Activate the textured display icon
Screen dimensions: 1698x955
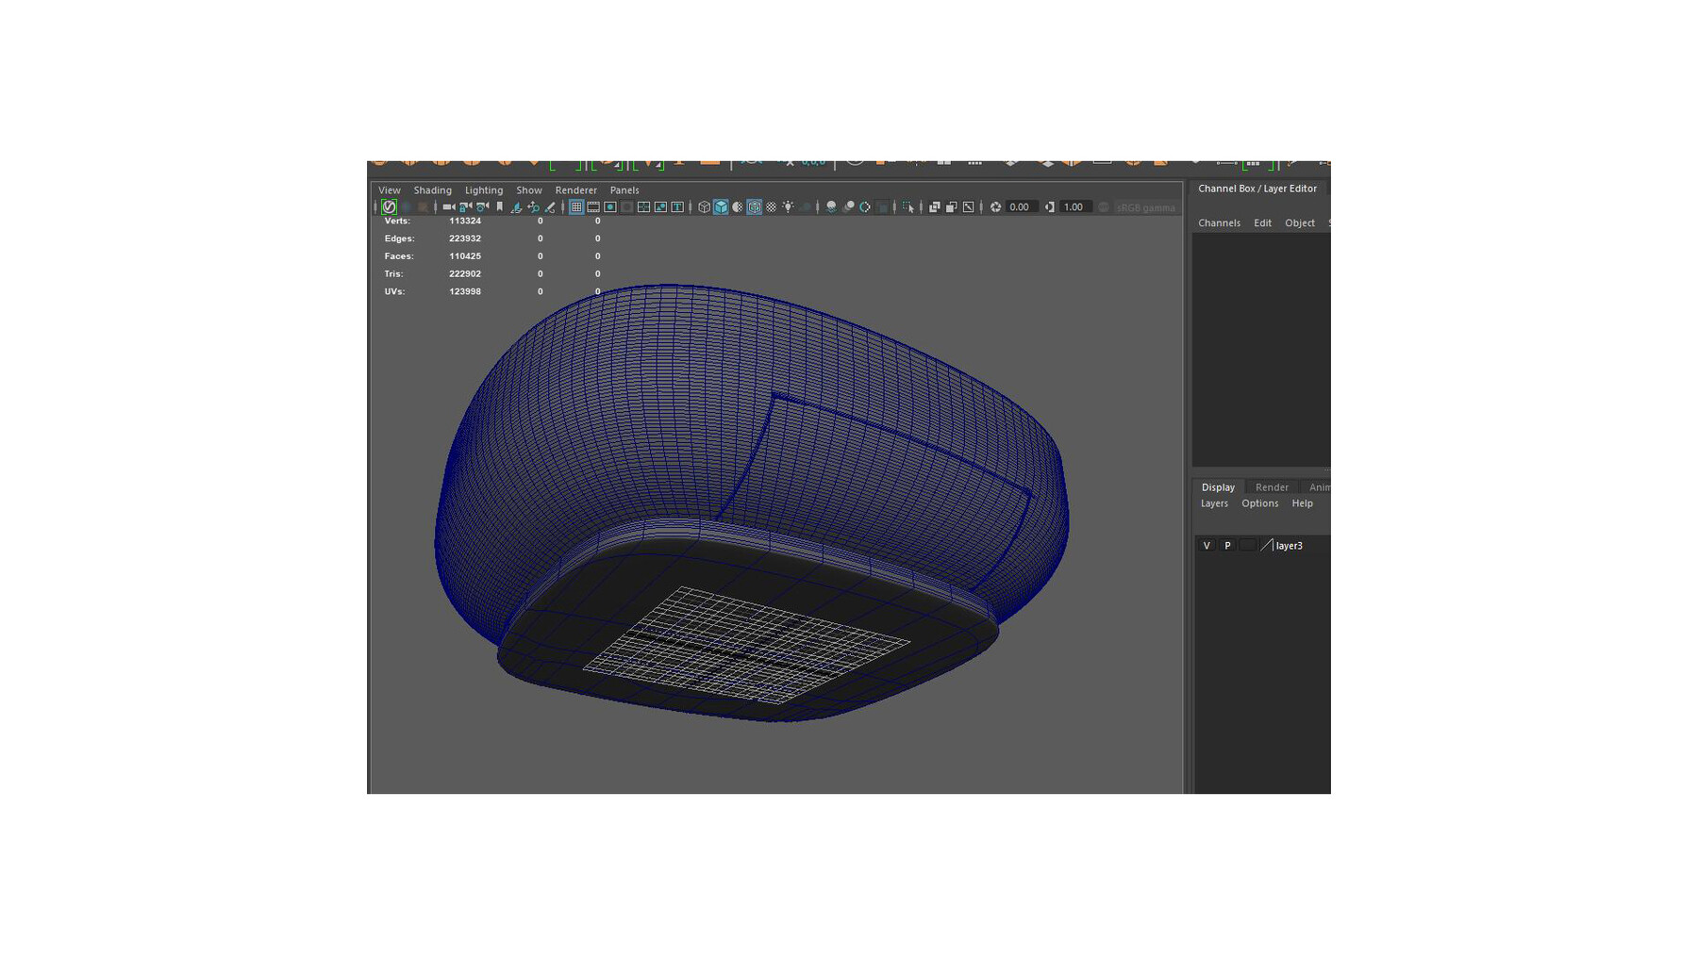point(771,207)
